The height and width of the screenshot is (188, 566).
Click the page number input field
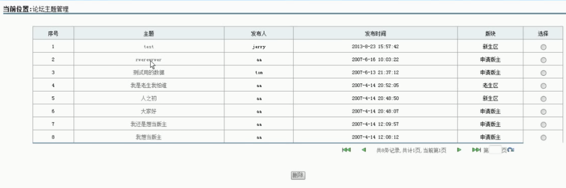pos(495,150)
